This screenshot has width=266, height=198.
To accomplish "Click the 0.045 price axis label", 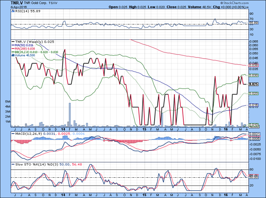I will [254, 58].
